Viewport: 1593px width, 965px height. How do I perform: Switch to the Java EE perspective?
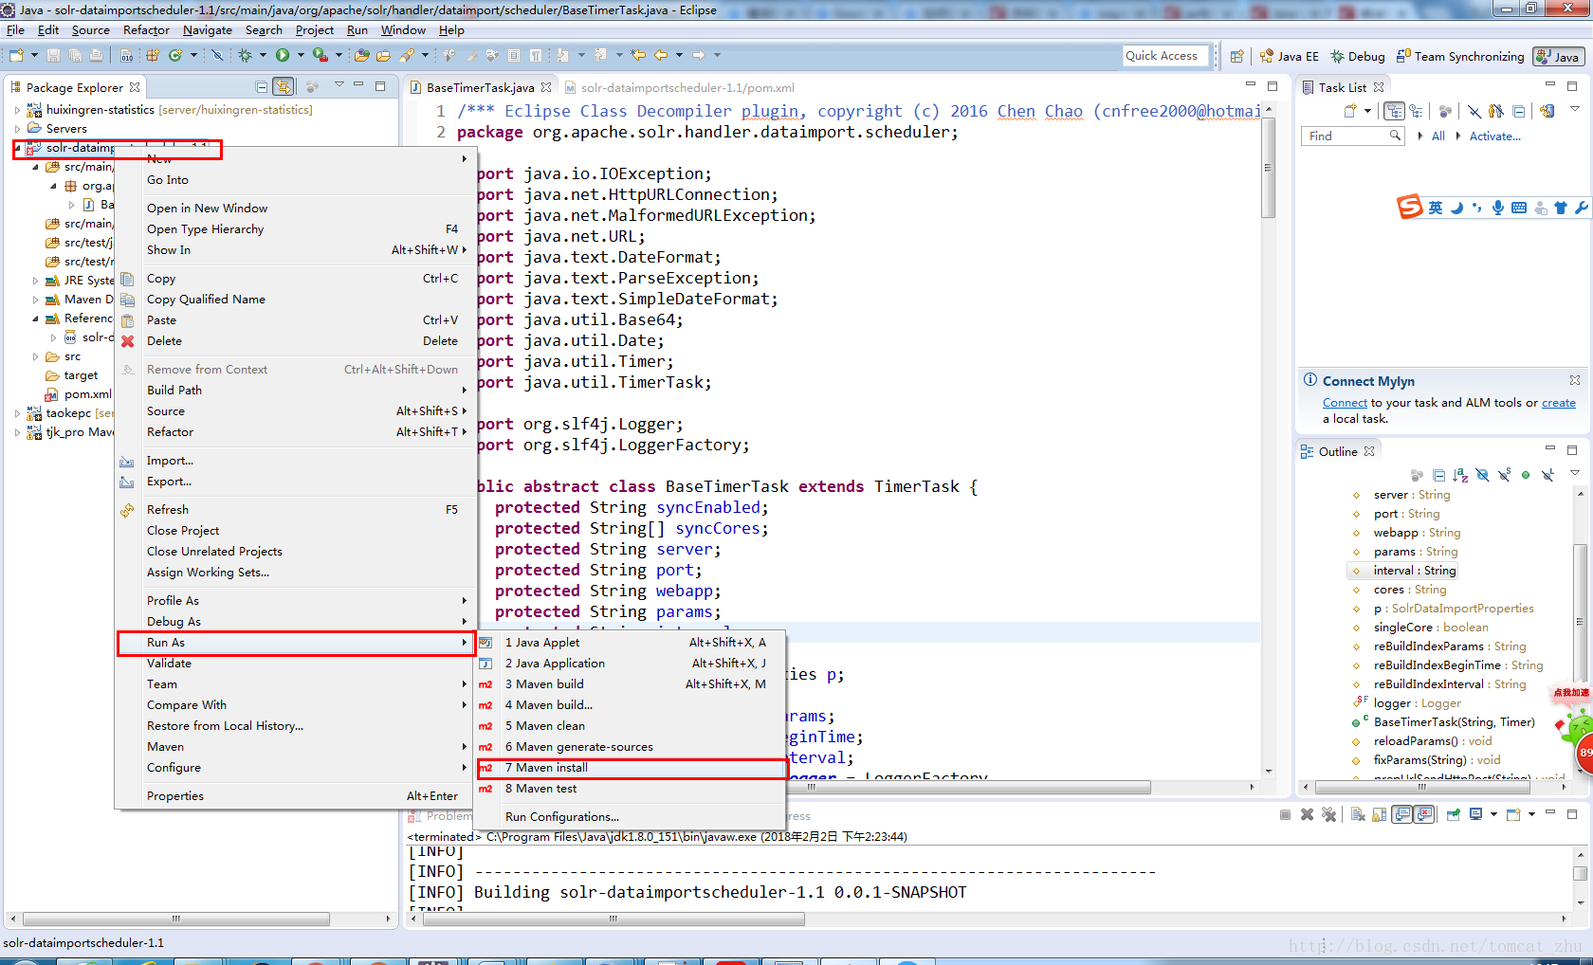click(1289, 57)
